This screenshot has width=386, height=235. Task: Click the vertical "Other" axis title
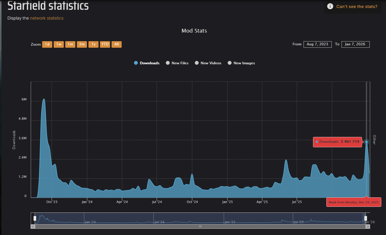click(374, 140)
